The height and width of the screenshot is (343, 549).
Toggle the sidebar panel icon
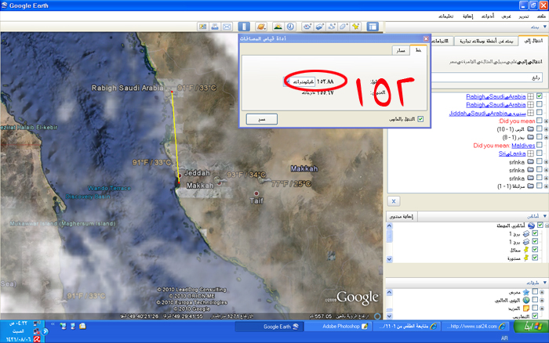(373, 27)
